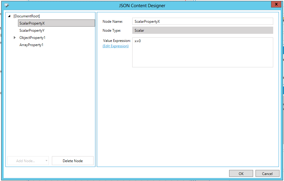Close the JSON Content Designer dialog
The image size is (284, 181).
(276, 4)
